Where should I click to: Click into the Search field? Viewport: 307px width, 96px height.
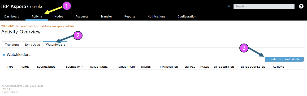264,6
